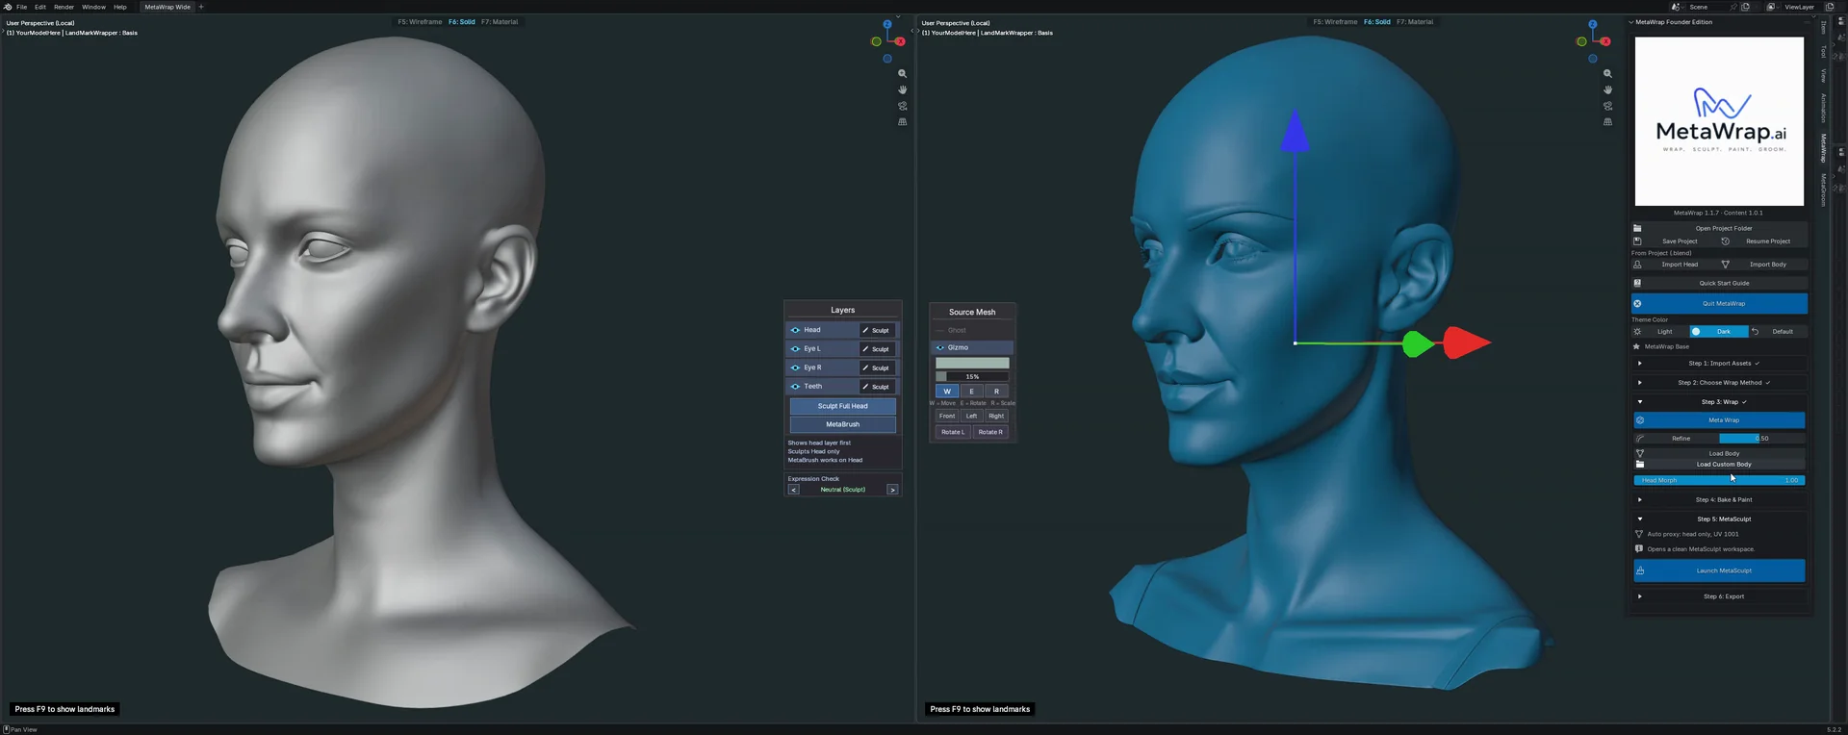The image size is (1848, 735).
Task: Toggle perspective grid icon in right viewport
Action: click(x=1607, y=122)
